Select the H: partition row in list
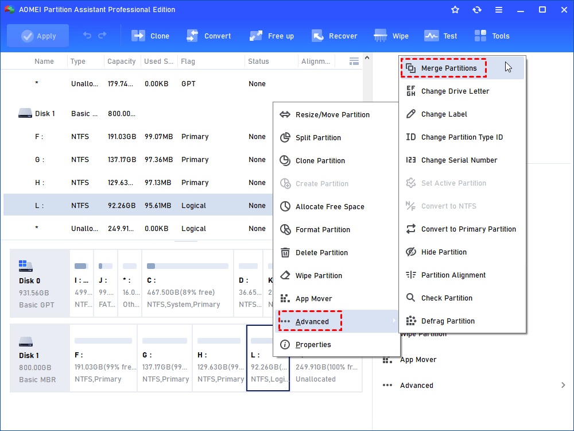574x431 pixels. tap(138, 183)
